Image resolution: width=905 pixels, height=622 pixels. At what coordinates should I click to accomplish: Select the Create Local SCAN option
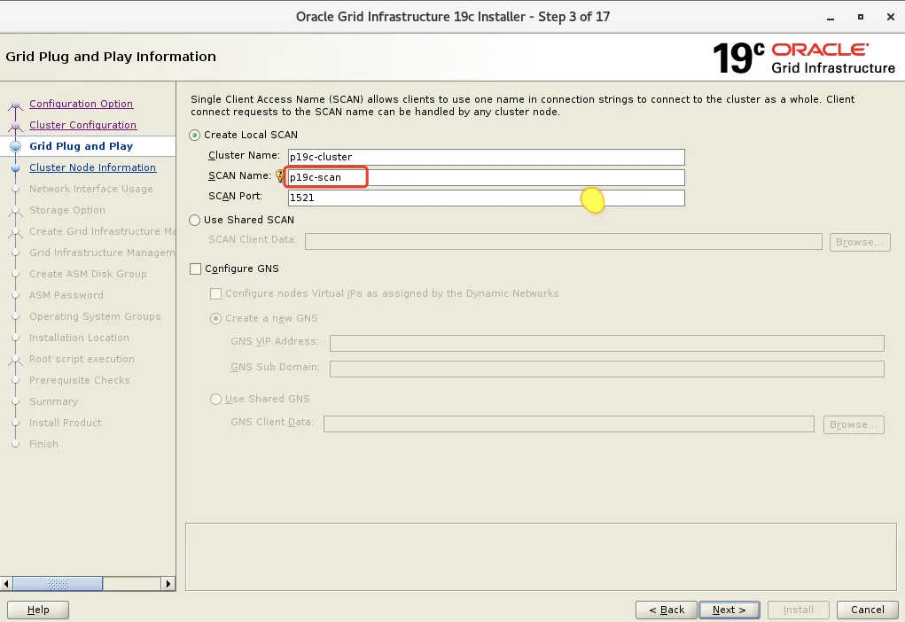(x=194, y=136)
